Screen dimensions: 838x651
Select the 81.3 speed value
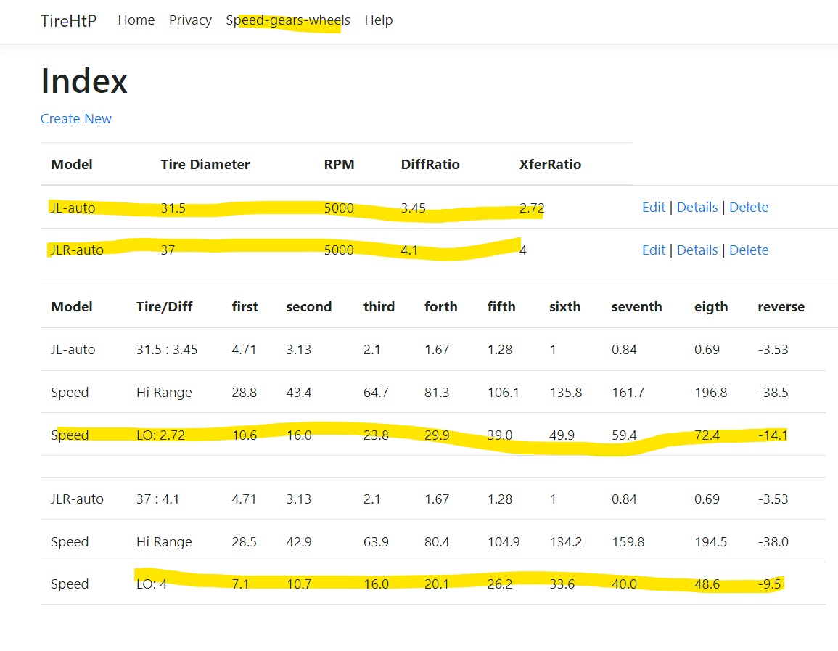[437, 393]
